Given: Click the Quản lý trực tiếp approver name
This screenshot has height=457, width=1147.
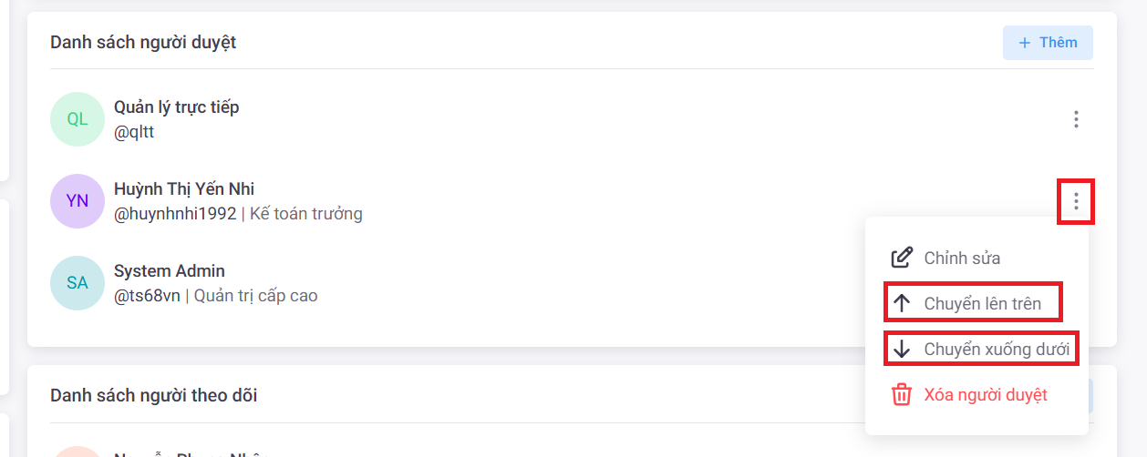Looking at the screenshot, I should point(176,107).
